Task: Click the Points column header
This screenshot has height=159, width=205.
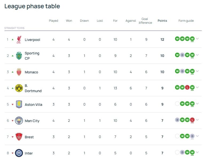Action: [162, 21]
